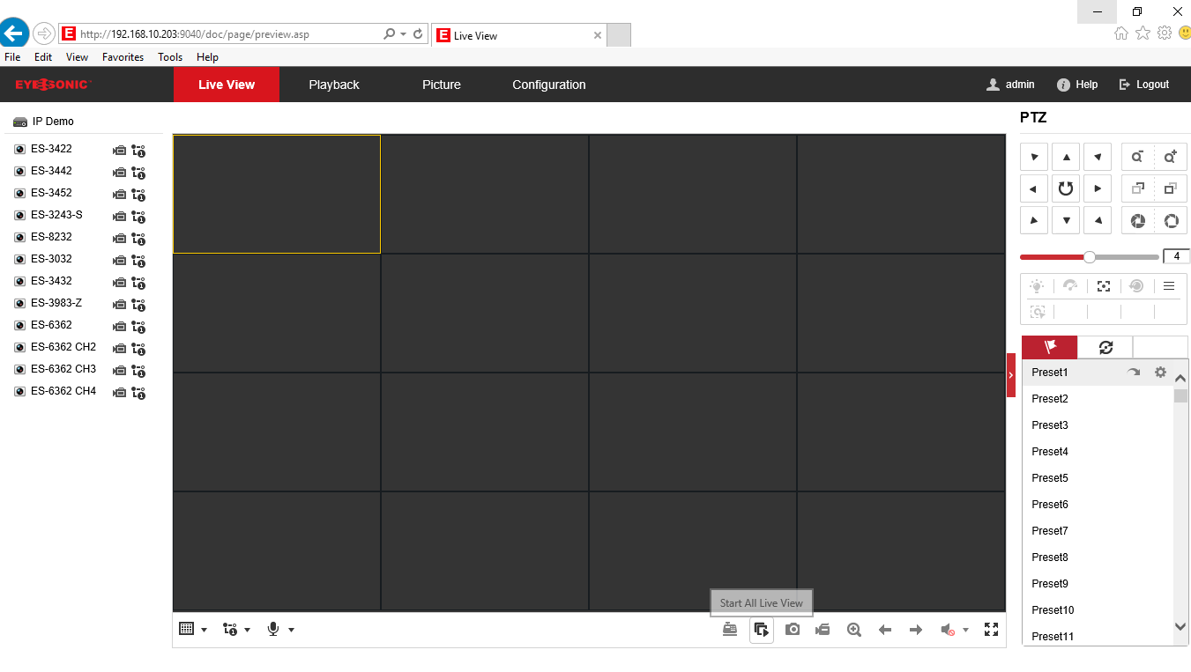Screen dimensions: 1191x672
Task: Move PTZ diagonally up-left
Action: pyautogui.click(x=1034, y=157)
